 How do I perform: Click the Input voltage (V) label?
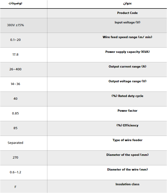point(127,22)
